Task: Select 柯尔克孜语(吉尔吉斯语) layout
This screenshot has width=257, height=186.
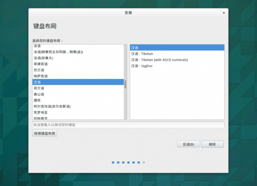Action: 78,107
